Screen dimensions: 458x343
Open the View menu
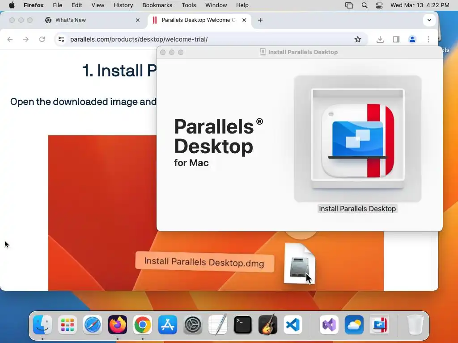(98, 5)
